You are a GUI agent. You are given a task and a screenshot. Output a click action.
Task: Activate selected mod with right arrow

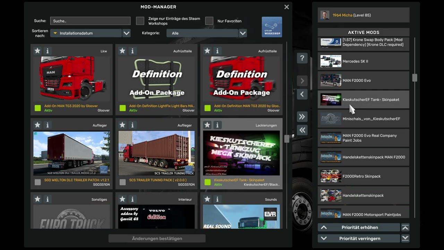point(302,81)
